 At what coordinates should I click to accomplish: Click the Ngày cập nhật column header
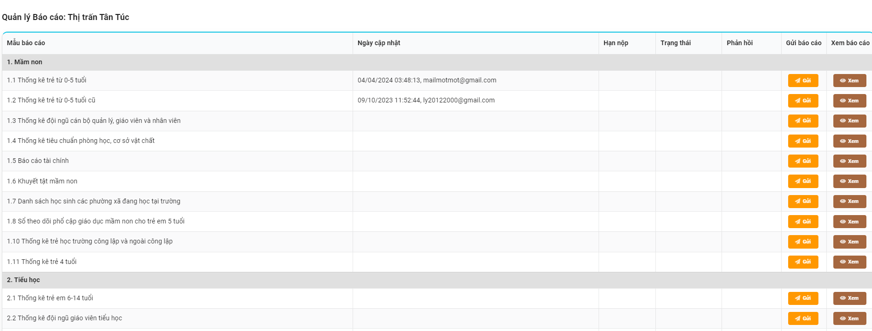tap(379, 43)
